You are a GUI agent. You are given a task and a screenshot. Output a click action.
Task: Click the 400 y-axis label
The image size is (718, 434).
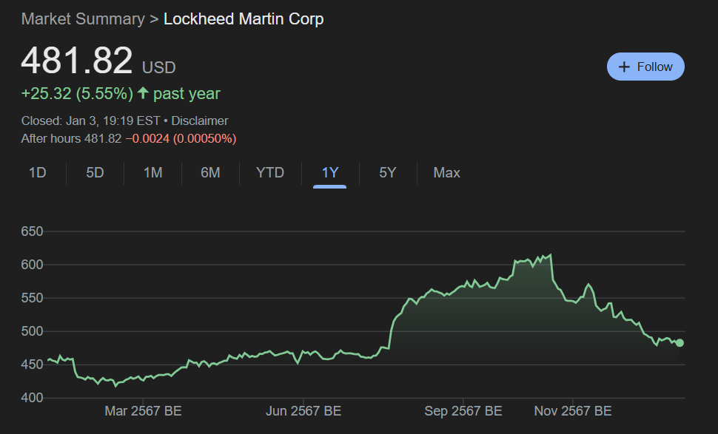point(32,398)
